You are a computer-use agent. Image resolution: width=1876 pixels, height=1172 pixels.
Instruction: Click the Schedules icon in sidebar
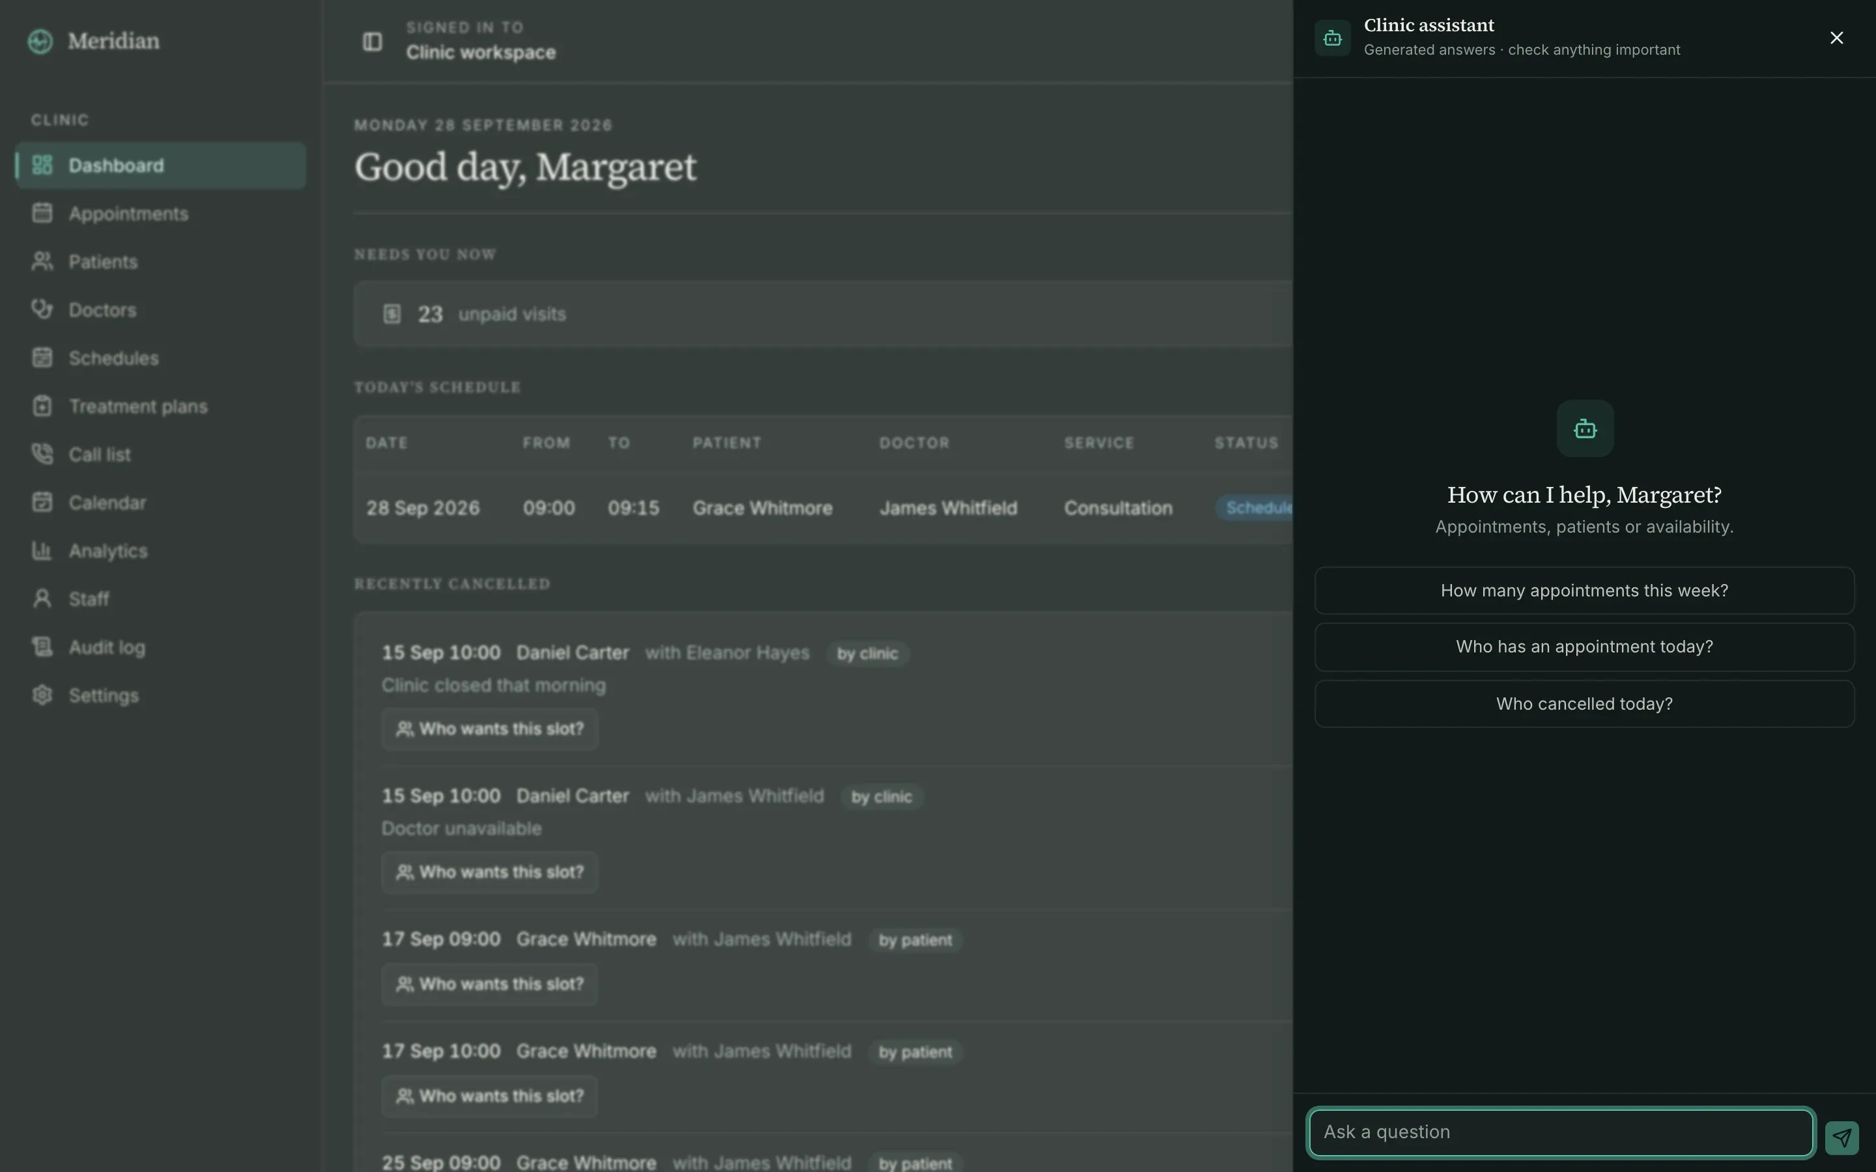click(x=42, y=357)
